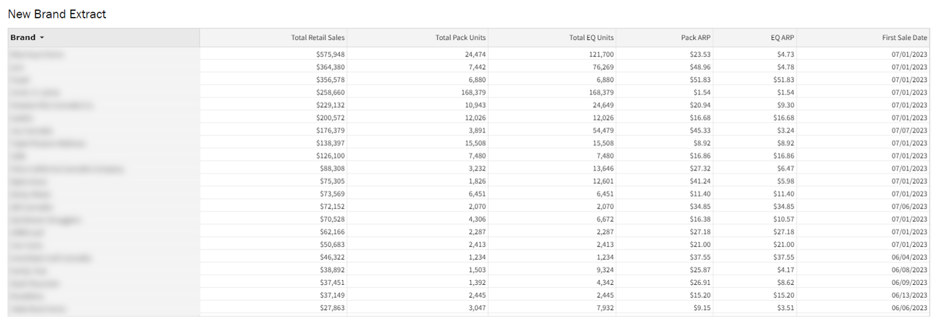Screen dimensions: 940x325
Task: Select the 121,700 EQ units cell
Action: [x=601, y=54]
